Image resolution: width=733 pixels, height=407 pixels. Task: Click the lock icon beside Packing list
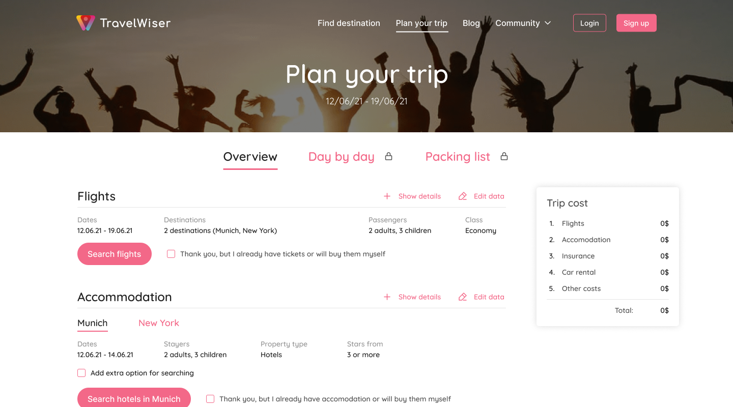coord(504,156)
